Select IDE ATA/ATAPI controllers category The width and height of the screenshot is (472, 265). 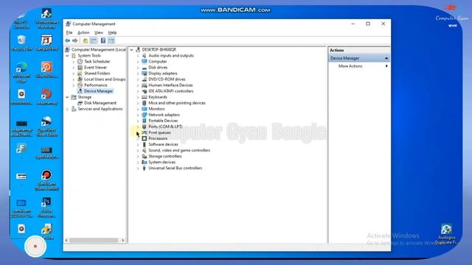(170, 91)
